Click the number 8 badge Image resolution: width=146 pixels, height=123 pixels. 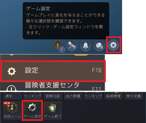point(62,49)
